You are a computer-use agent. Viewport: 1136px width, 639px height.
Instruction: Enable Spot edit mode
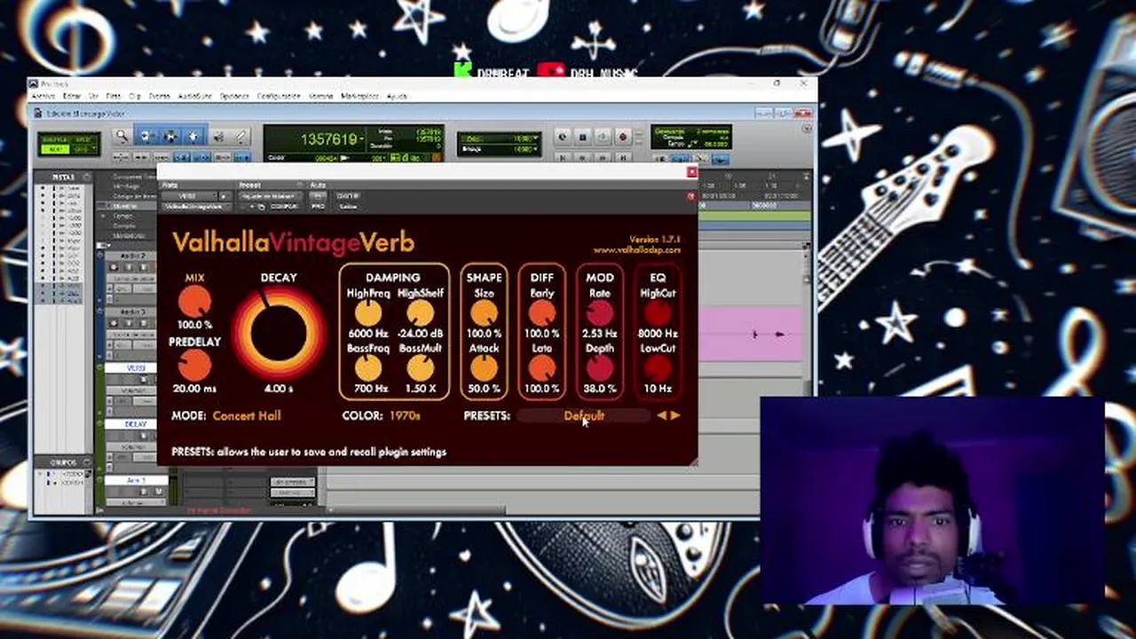[84, 139]
